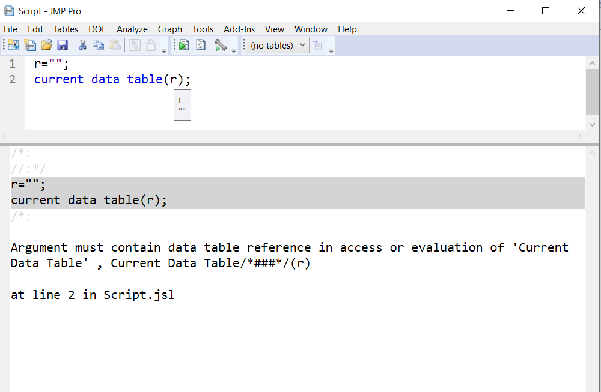
Task: Click line number 1 in the editor gutter
Action: coord(12,64)
